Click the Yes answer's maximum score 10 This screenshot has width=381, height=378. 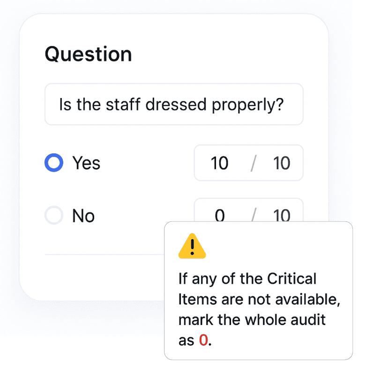282,163
